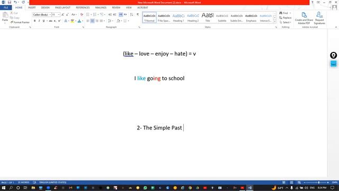Switch to the DESIGN tab
This screenshot has height=191, width=339.
point(45,7)
